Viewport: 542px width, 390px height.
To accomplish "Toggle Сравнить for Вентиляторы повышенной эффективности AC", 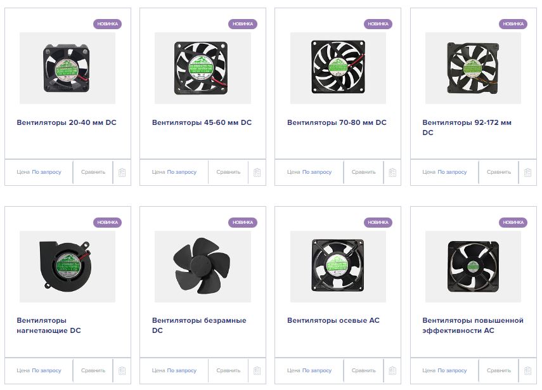I will tap(499, 370).
